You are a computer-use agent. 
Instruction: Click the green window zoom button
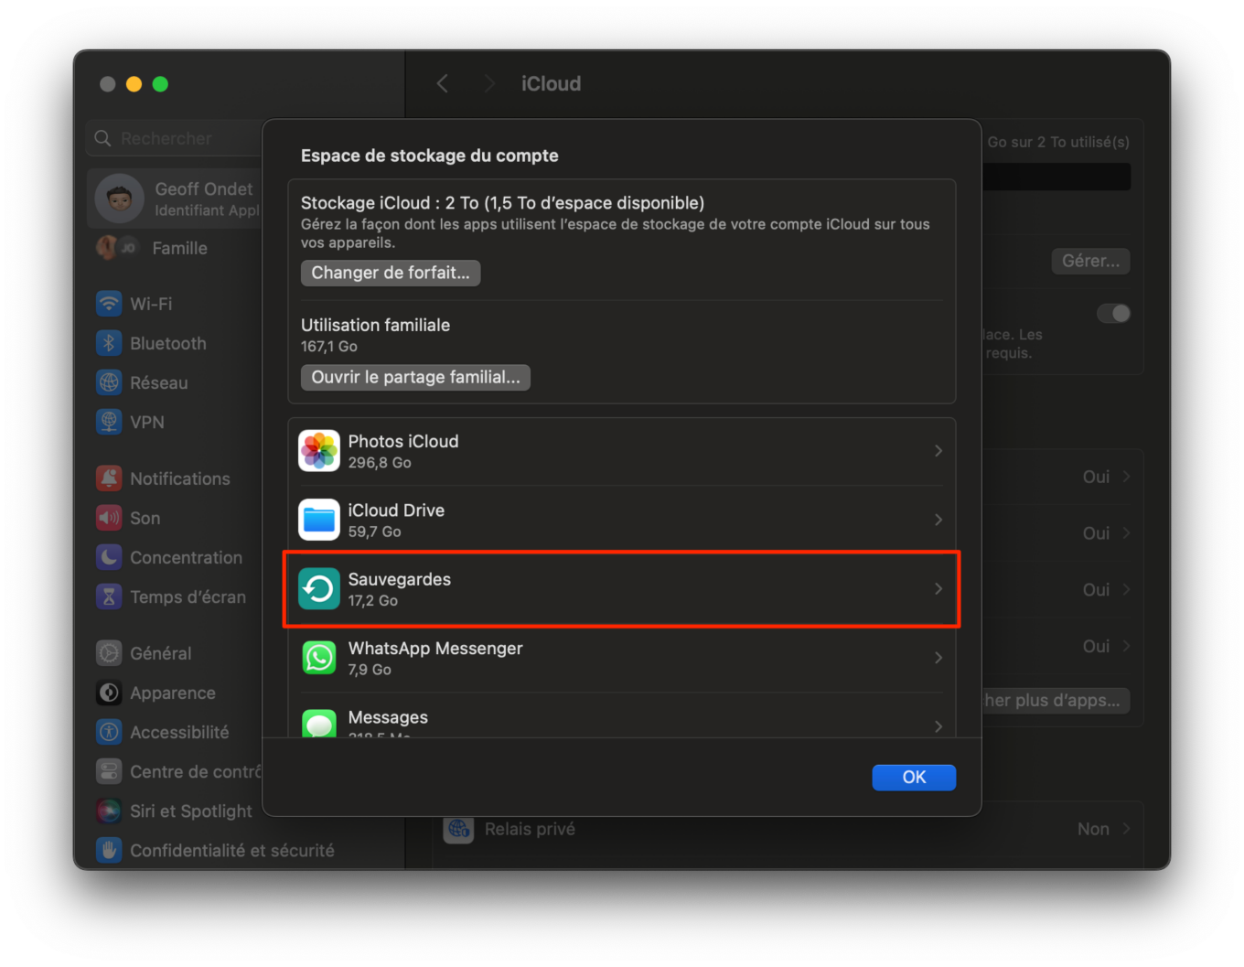(160, 84)
